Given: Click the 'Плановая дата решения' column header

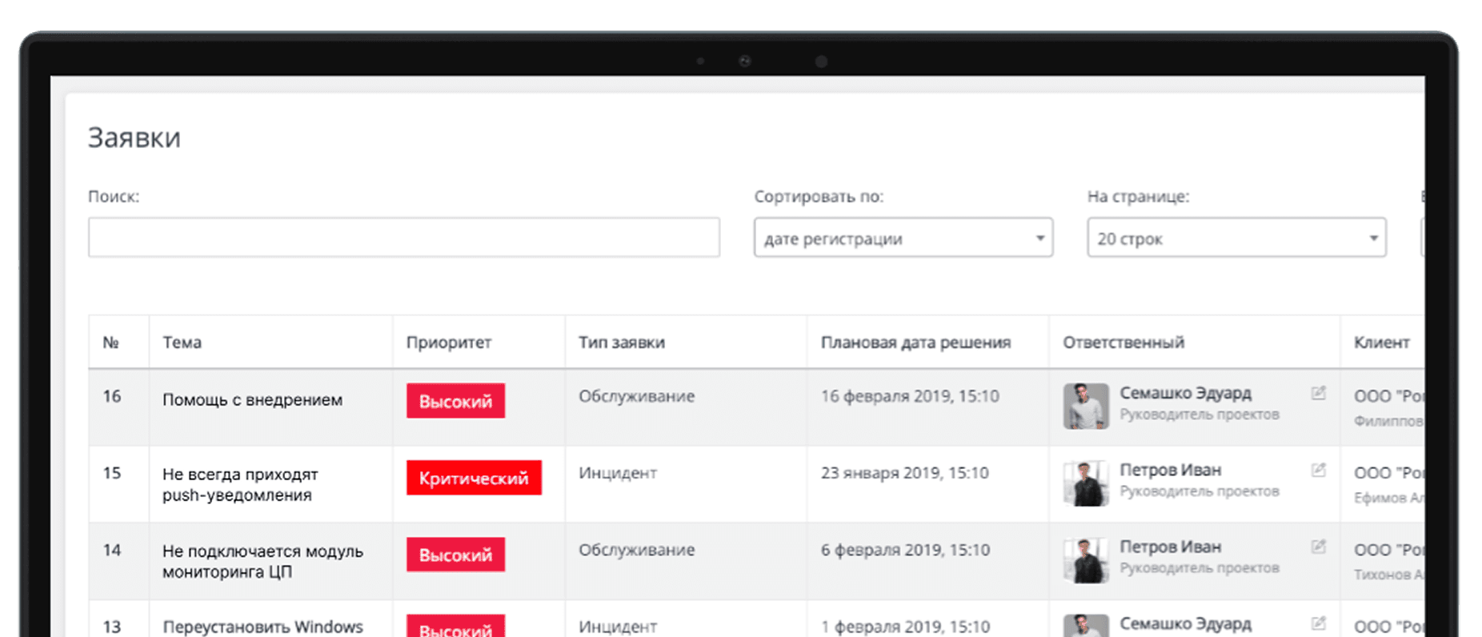Looking at the screenshot, I should (x=915, y=343).
